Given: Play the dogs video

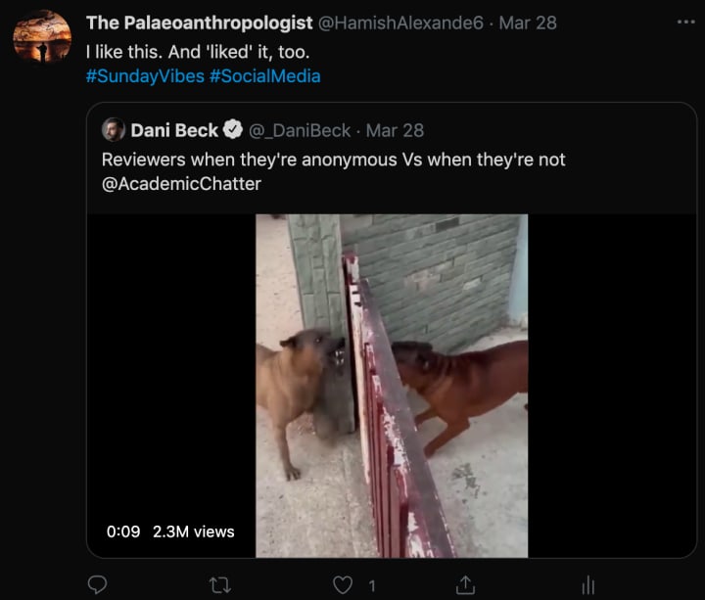Looking at the screenshot, I should [x=392, y=386].
